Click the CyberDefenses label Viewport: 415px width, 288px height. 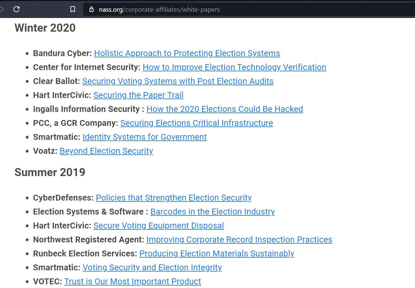click(64, 198)
